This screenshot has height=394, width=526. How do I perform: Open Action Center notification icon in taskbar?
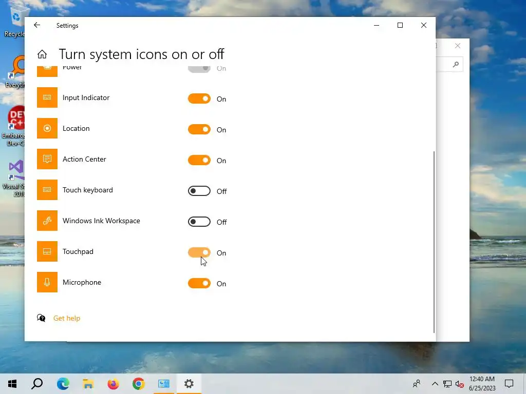point(509,384)
